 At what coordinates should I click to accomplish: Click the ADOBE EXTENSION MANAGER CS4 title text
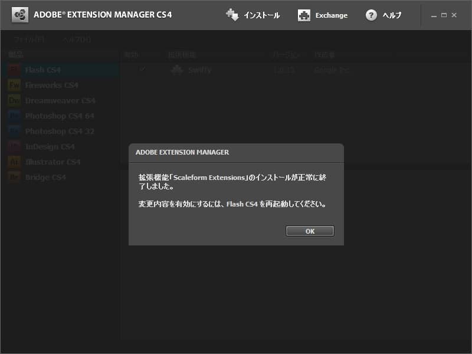[103, 15]
